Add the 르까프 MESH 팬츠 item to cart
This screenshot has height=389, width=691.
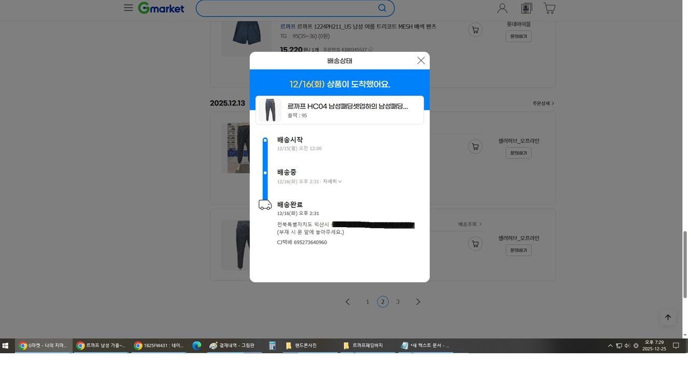475,30
